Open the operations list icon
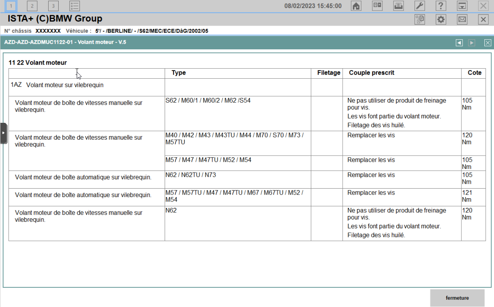The image size is (494, 307). pyautogui.click(x=74, y=6)
